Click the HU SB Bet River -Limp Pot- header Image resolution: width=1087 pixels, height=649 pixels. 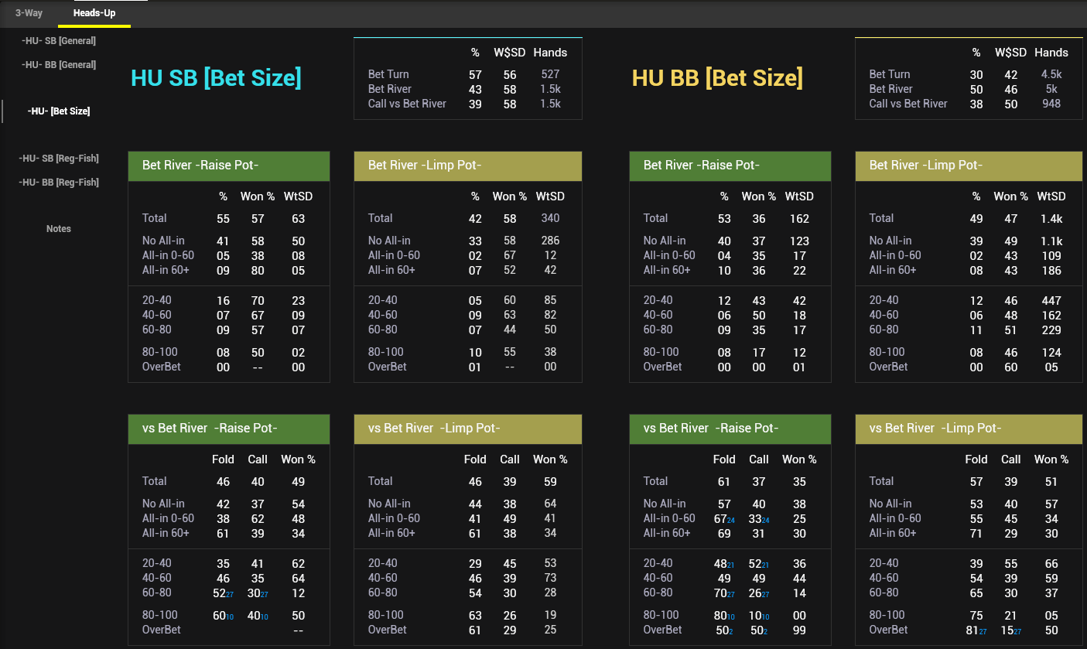tap(468, 166)
